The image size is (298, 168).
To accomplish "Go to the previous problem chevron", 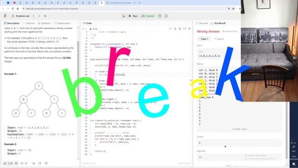I will pyautogui.click(x=34, y=16).
